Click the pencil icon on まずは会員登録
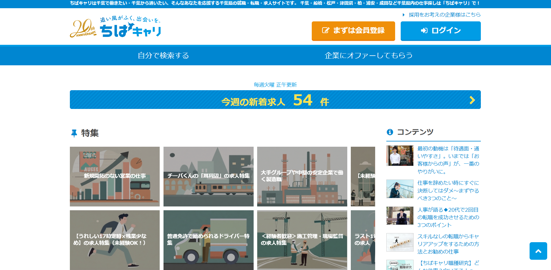The height and width of the screenshot is (270, 551). (326, 30)
